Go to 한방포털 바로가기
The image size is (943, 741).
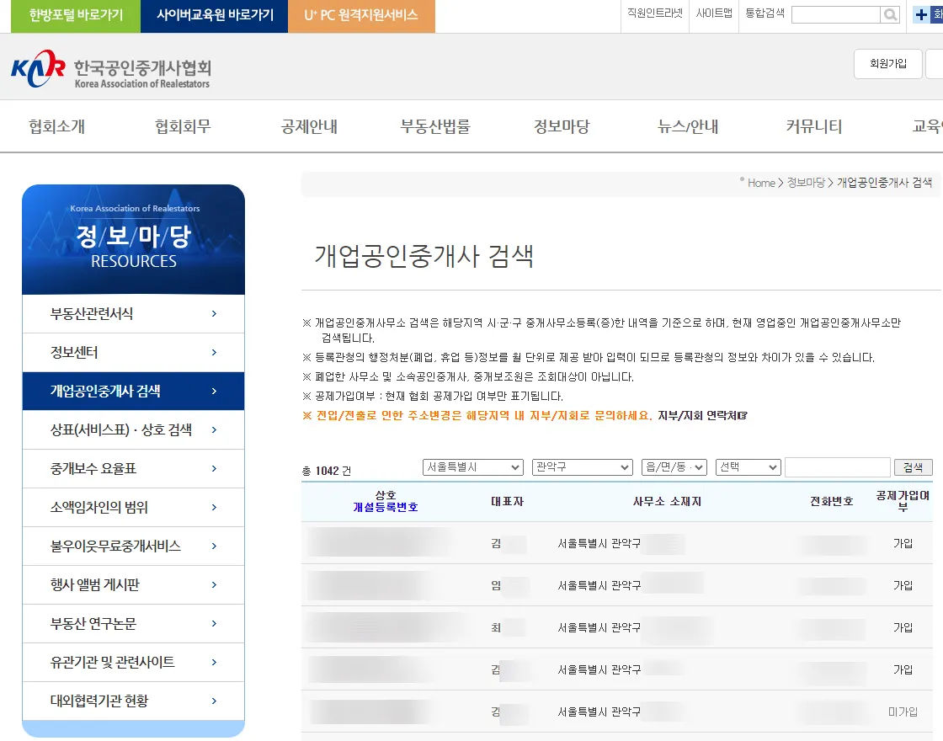click(x=76, y=16)
